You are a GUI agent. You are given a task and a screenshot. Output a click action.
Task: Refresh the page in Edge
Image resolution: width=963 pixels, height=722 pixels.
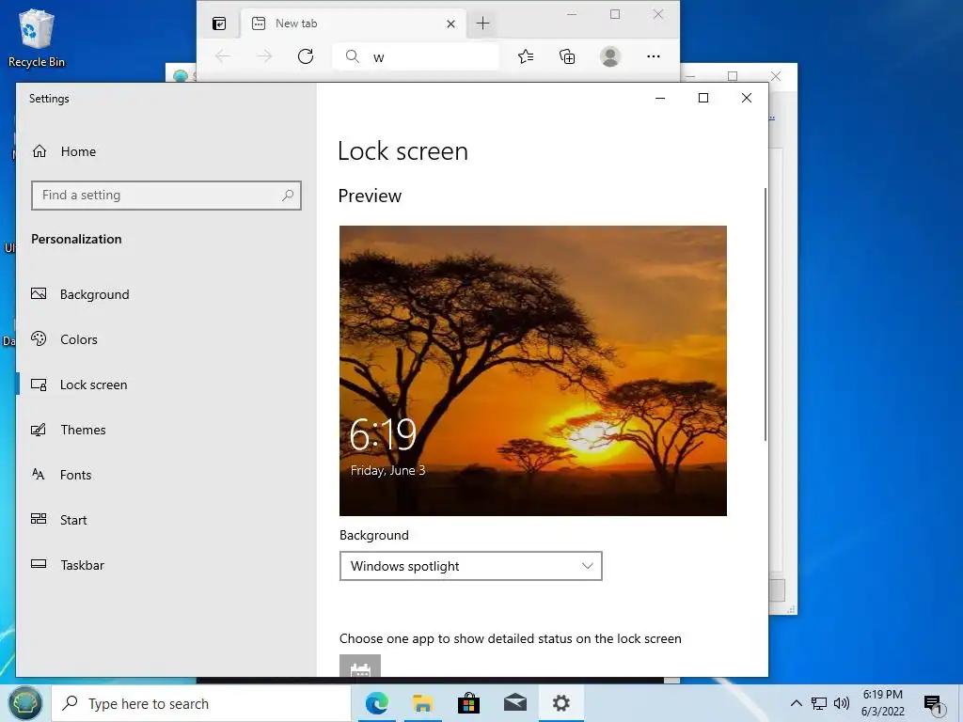pos(306,56)
